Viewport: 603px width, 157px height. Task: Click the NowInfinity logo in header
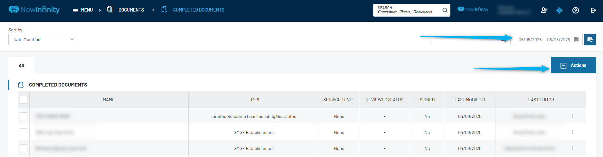(x=34, y=10)
